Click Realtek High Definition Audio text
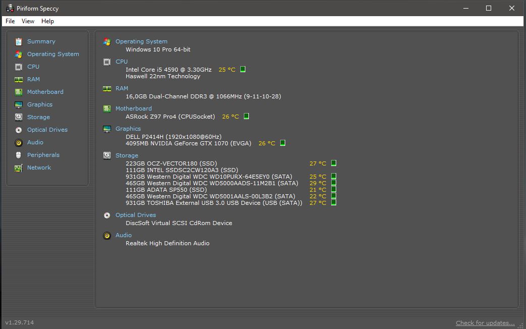Image resolution: width=526 pixels, height=329 pixels. [x=168, y=243]
